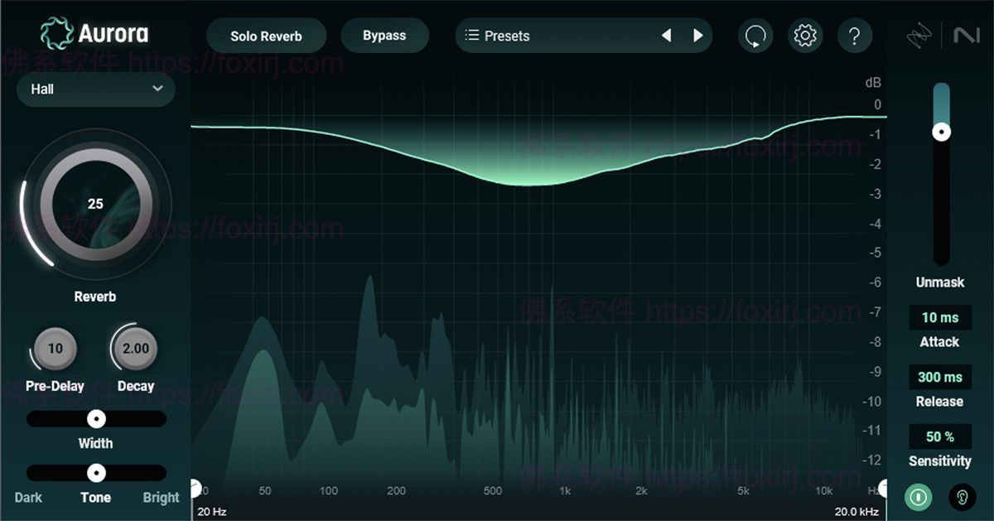This screenshot has height=521, width=994.
Task: Click the Reverb knob showing 25
Action: [95, 203]
